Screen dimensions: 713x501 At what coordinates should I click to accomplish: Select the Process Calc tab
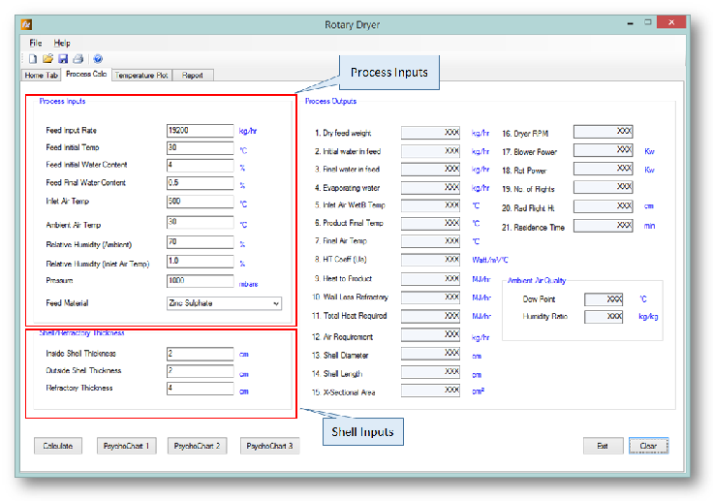(x=86, y=74)
